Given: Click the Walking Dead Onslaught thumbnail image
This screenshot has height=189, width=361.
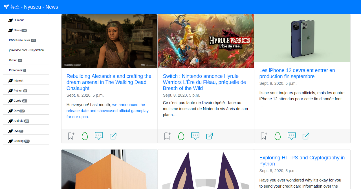Looking at the screenshot, I should (109, 41).
